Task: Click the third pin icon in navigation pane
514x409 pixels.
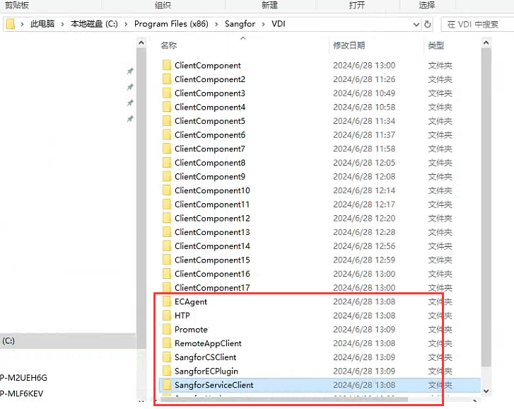Action: (x=130, y=103)
